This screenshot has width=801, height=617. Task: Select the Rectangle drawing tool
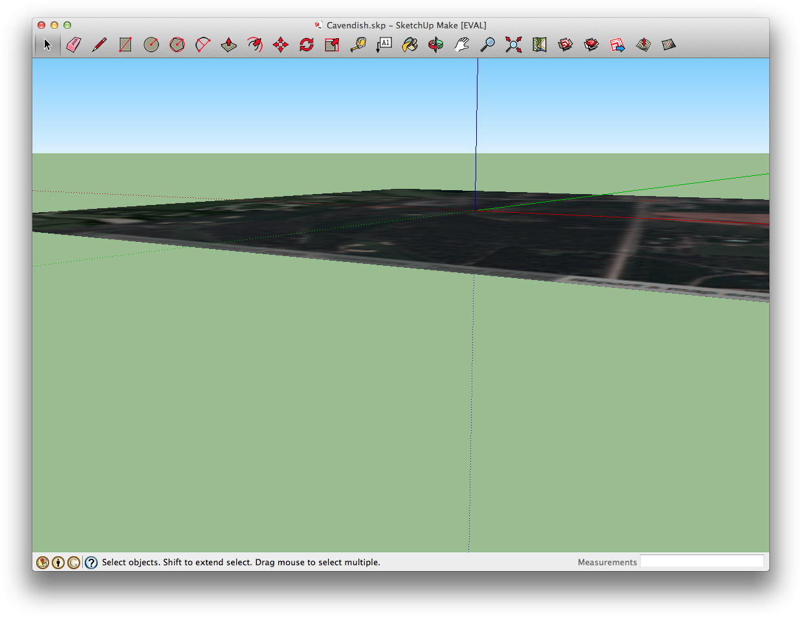coord(126,45)
